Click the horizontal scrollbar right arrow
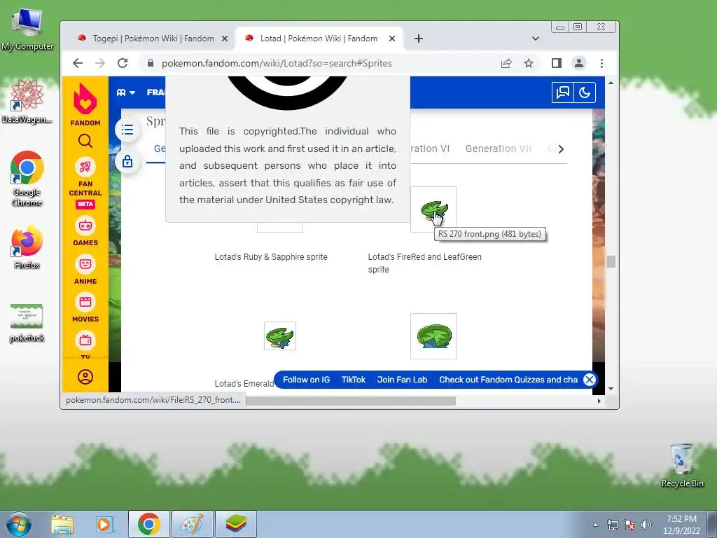 599,401
